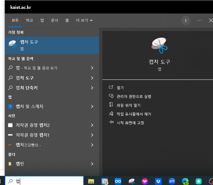Screen dimensions: 213x185
Task: Click the 작업 표시줄에서 제거 unpin icon
Action: tap(111, 113)
